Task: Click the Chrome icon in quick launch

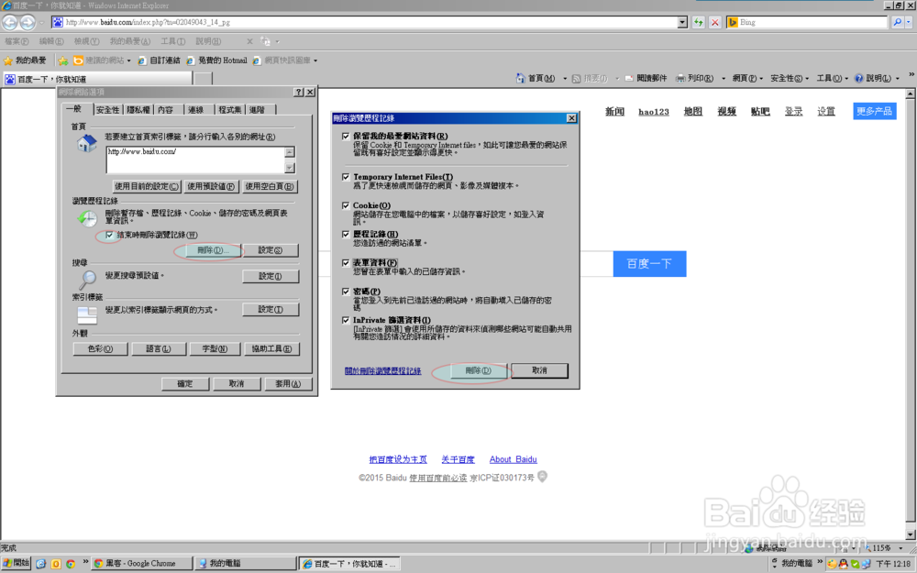Action: click(71, 564)
